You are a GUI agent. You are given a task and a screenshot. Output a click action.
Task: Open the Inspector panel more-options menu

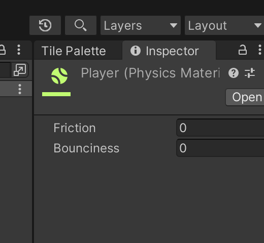260,50
